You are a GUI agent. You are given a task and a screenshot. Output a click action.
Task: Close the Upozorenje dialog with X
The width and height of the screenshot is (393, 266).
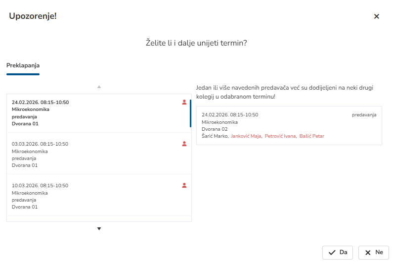(376, 16)
